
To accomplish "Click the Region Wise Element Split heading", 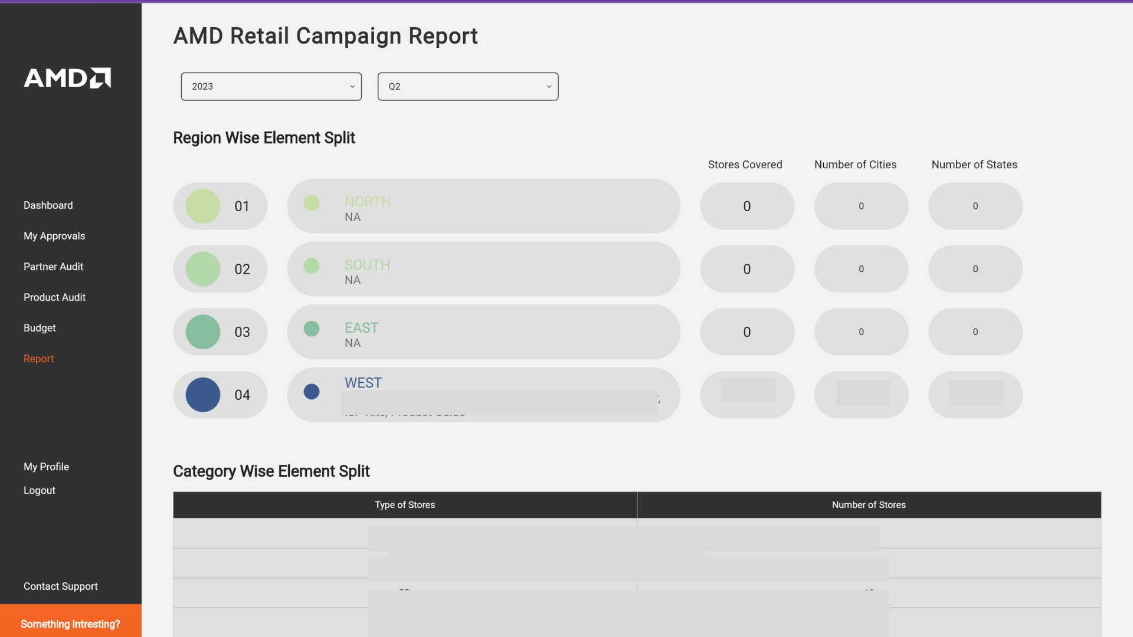I will click(264, 138).
